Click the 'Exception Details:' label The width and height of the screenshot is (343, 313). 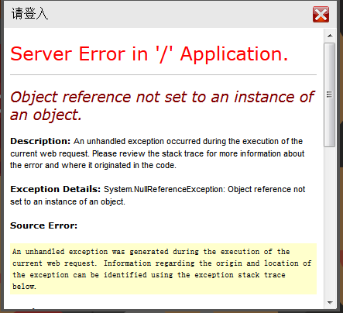click(x=55, y=189)
